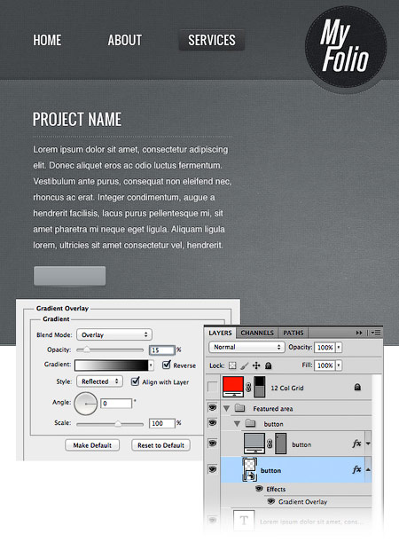Switch to the PATHS tab
Image resolution: width=399 pixels, height=542 pixels.
tap(293, 333)
